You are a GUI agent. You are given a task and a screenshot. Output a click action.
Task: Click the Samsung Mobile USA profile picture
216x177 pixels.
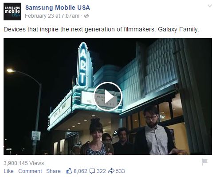click(x=12, y=12)
